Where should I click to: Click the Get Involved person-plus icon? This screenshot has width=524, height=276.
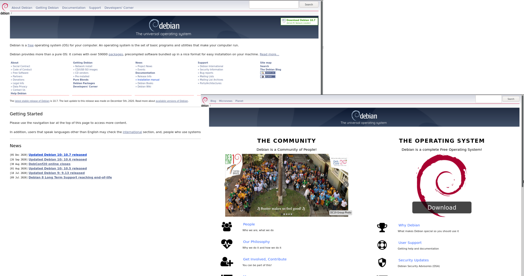coord(227,261)
